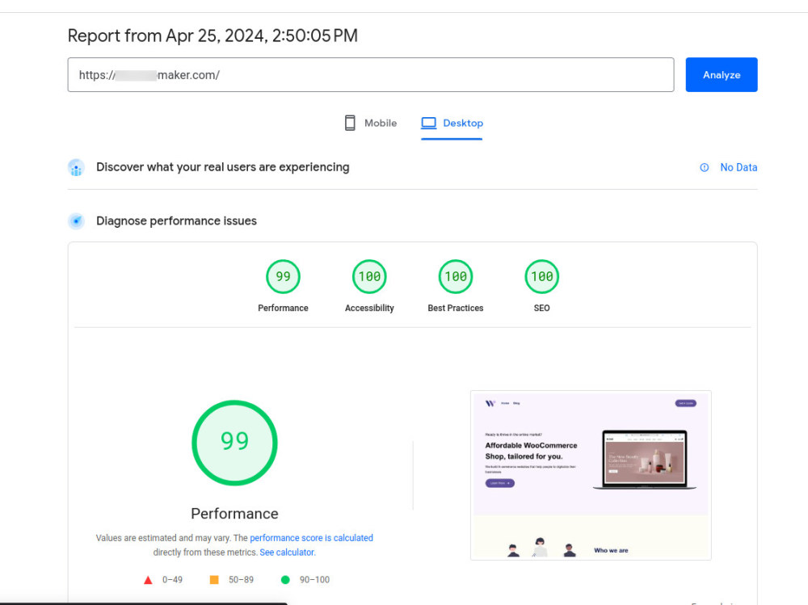Click Diagnose performance issues heading
This screenshot has width=808, height=605.
pyautogui.click(x=176, y=221)
